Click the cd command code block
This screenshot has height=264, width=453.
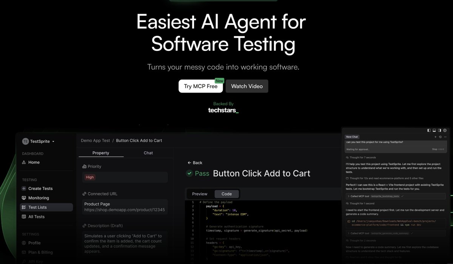tap(396, 223)
